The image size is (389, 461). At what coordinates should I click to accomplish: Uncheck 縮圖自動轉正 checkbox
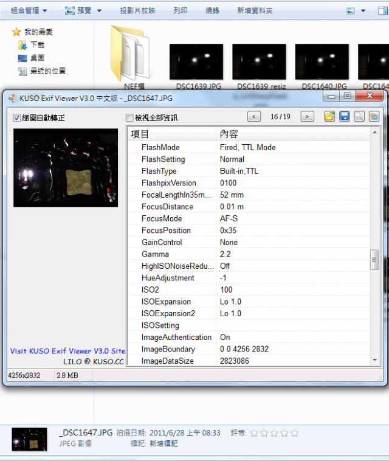pos(17,118)
